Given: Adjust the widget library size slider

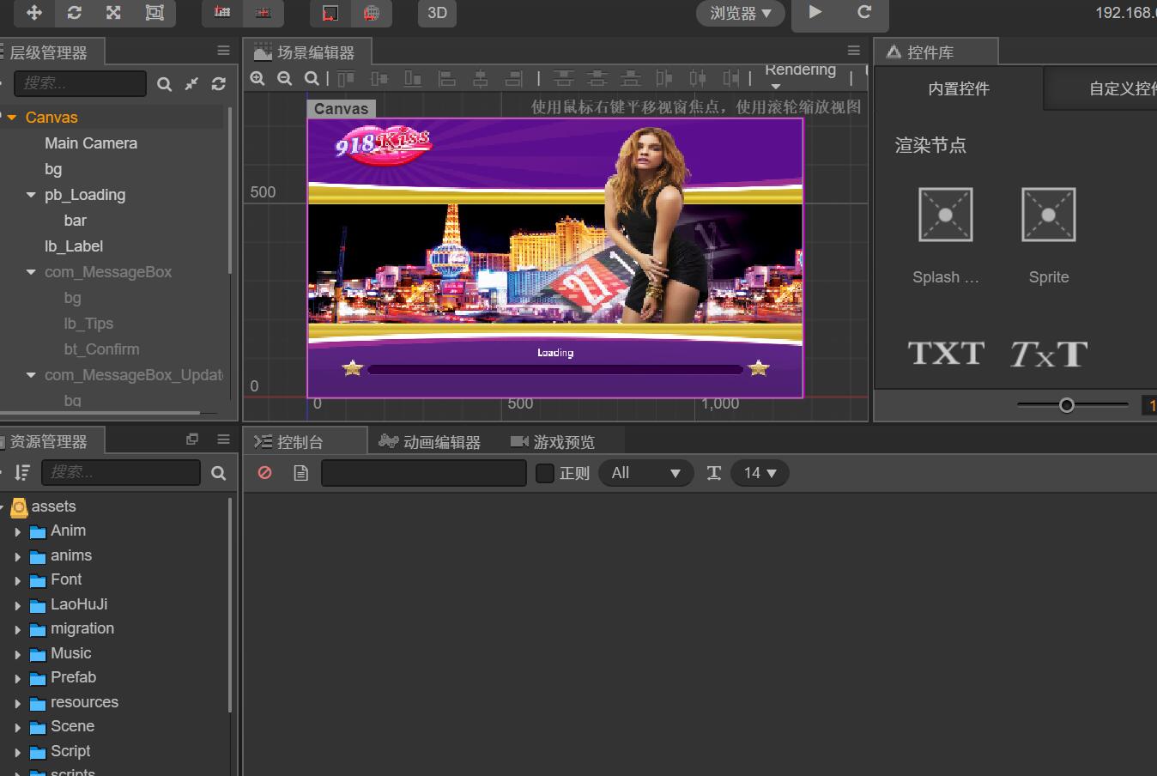Looking at the screenshot, I should point(1066,405).
